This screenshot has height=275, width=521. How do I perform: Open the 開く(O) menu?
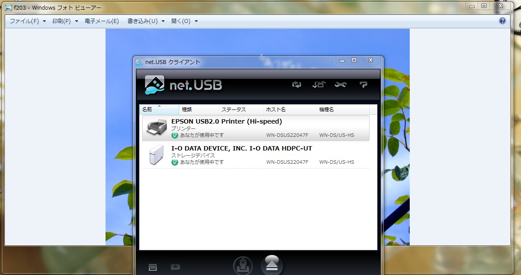pos(181,21)
